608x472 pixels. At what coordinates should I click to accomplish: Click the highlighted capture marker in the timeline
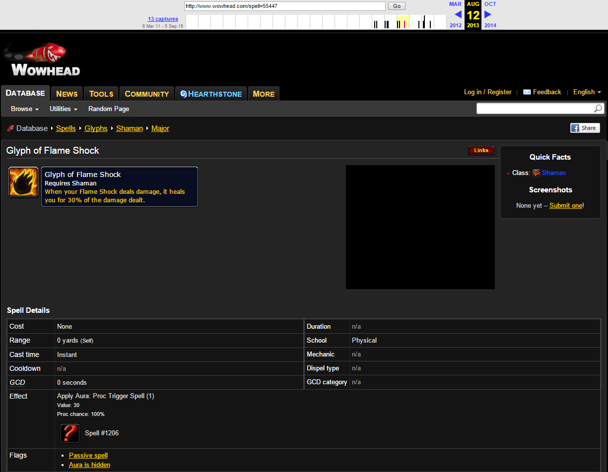[404, 24]
